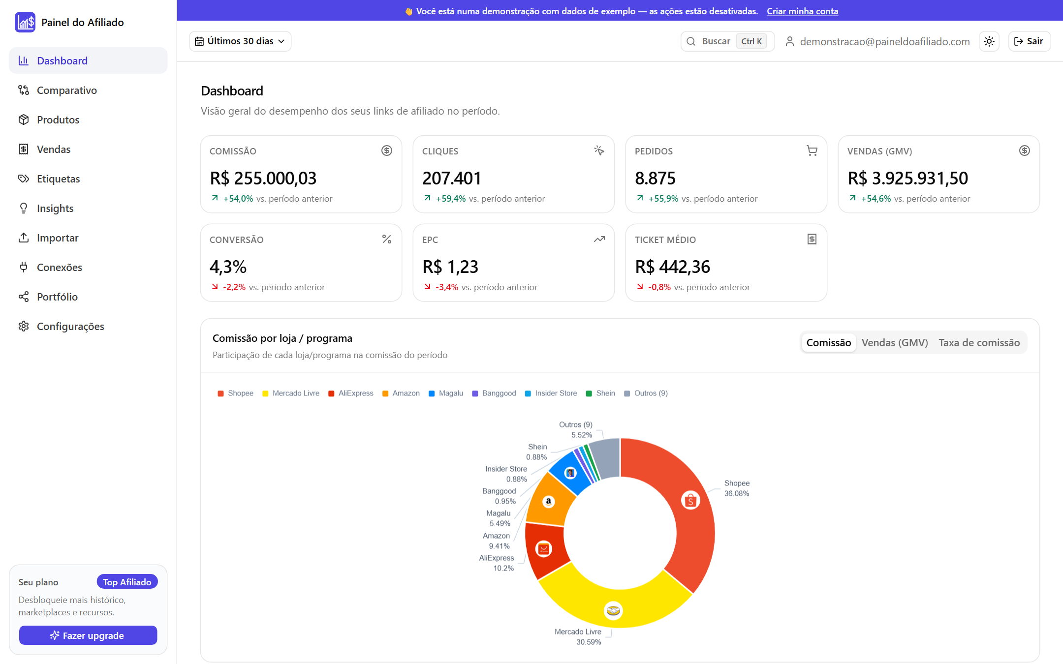
Task: Go to Portfólio in the sidebar
Action: pyautogui.click(x=88, y=297)
